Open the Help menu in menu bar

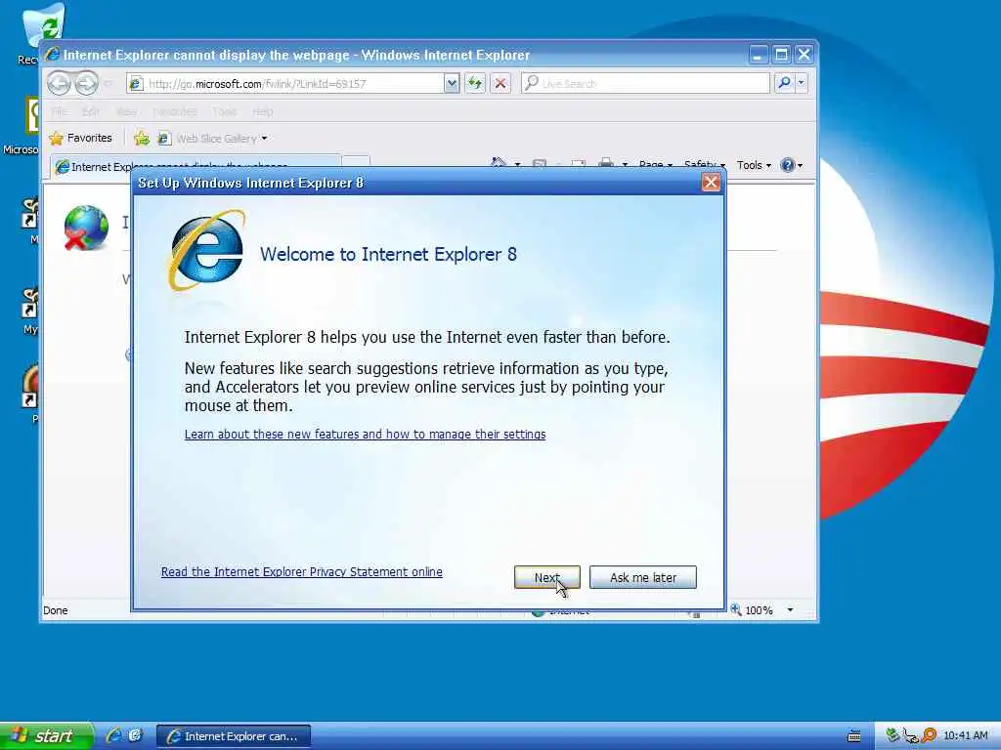point(262,111)
